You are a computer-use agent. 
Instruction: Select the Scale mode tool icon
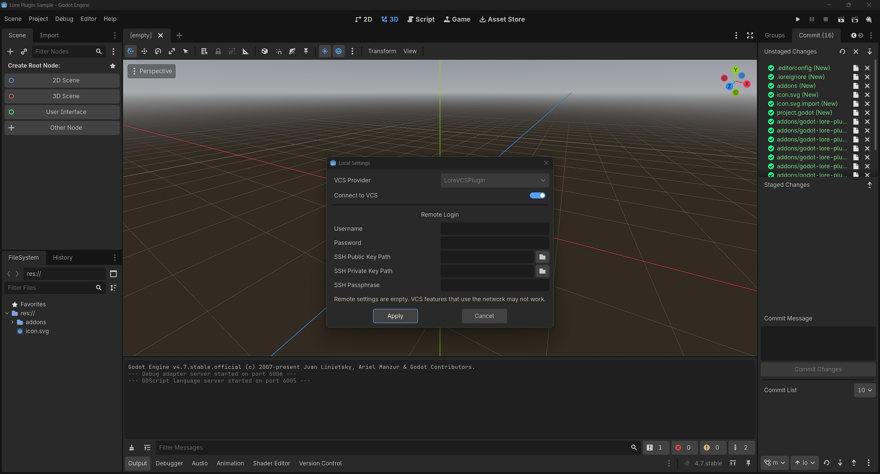point(172,51)
